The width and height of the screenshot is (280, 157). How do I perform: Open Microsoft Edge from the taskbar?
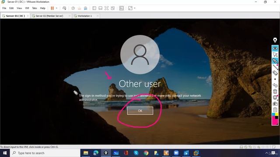click(x=96, y=153)
